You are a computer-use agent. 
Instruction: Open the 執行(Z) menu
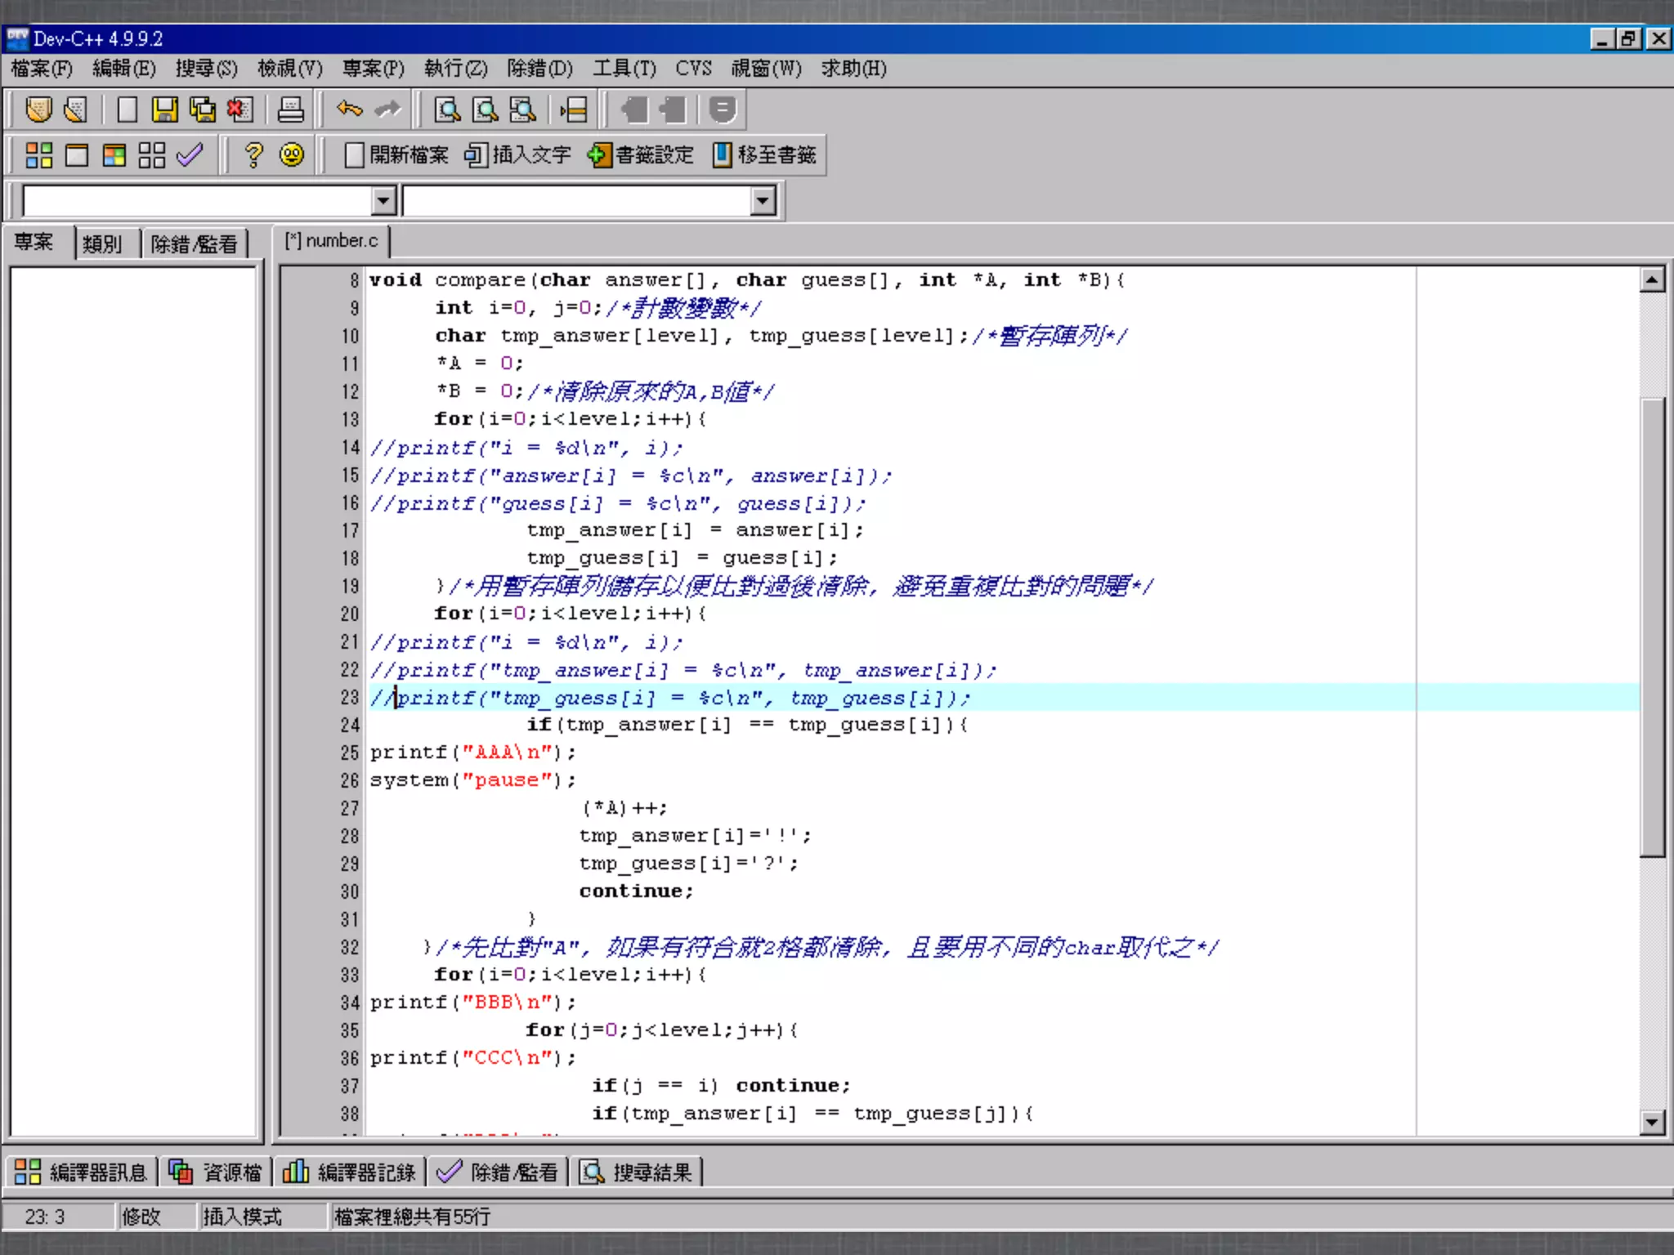pos(455,69)
